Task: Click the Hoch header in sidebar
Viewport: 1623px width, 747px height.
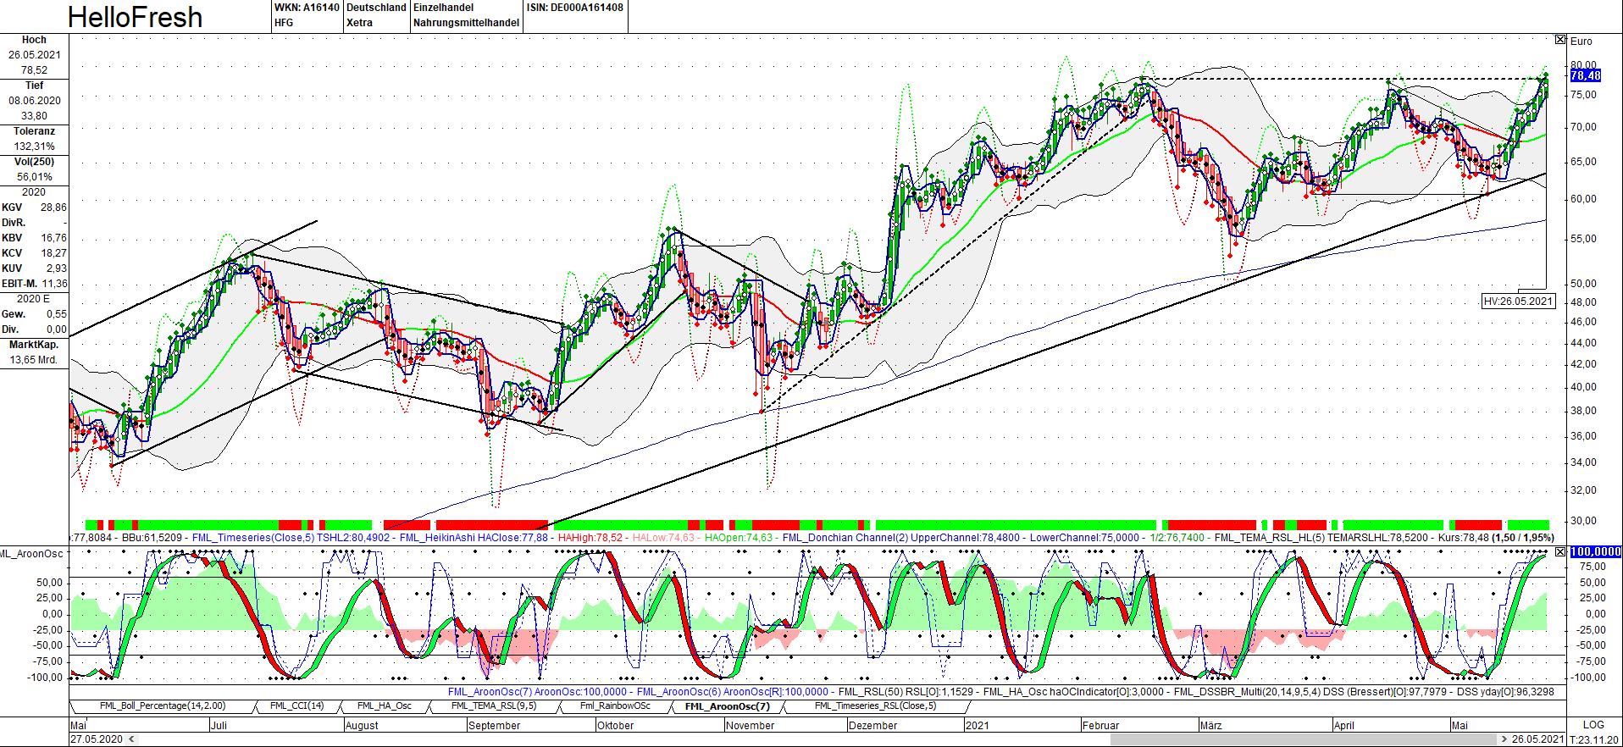Action: 34,40
